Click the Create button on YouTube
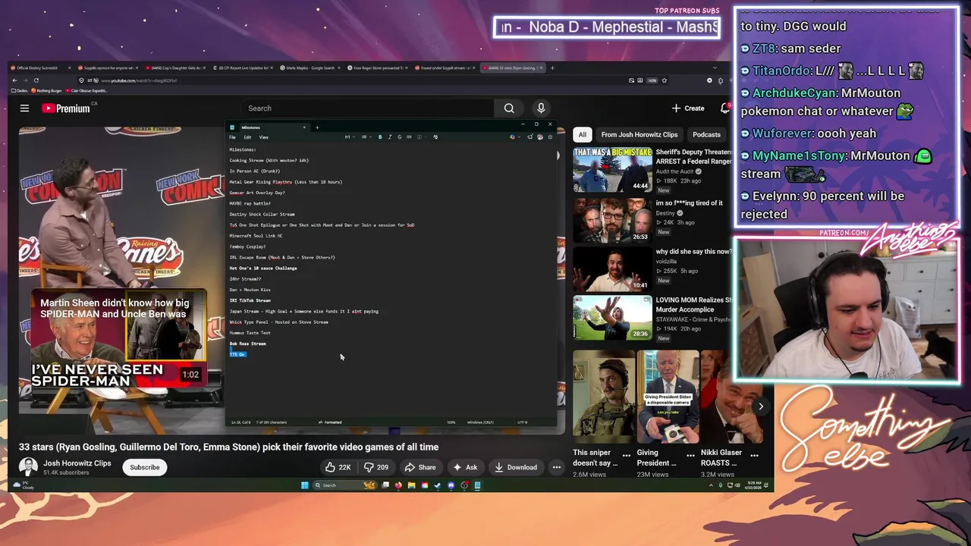 point(688,108)
